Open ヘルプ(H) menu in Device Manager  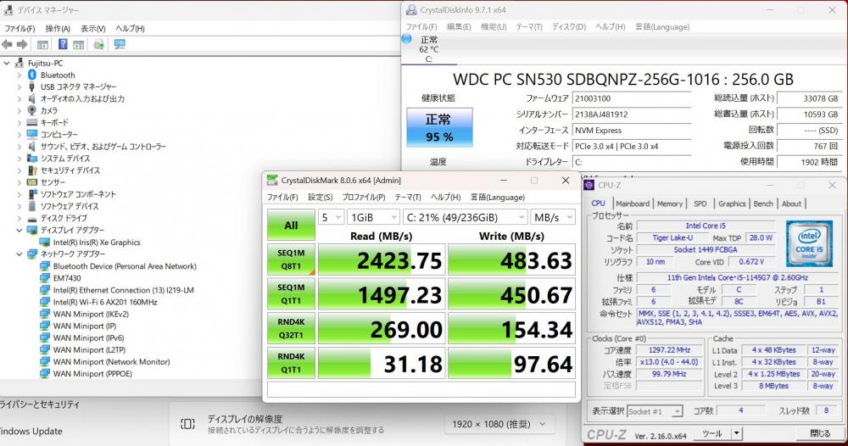point(130,28)
